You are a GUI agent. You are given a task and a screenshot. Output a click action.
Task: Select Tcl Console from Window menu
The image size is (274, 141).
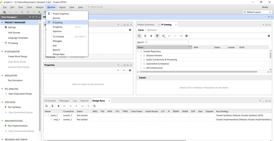[x=58, y=36]
